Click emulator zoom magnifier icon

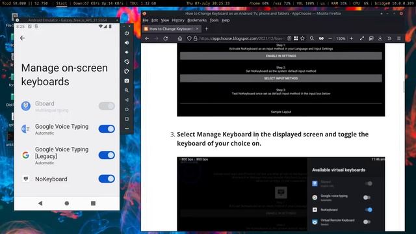pyautogui.click(x=127, y=90)
